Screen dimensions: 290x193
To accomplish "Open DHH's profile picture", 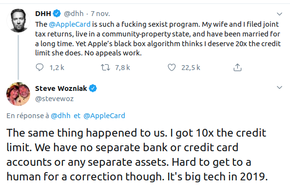I will [18, 21].
